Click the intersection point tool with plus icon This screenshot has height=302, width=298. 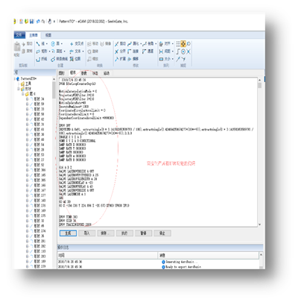(x=72, y=44)
